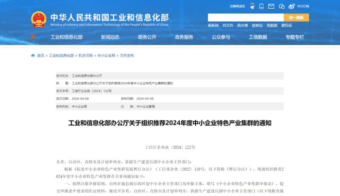Click the home icon in breadcrumb
The image size is (340, 196).
(x=33, y=56)
